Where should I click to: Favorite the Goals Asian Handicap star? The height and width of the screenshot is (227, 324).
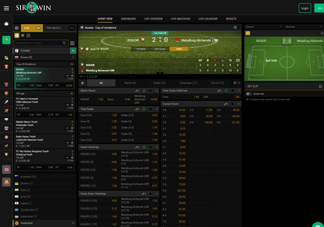coord(150,194)
